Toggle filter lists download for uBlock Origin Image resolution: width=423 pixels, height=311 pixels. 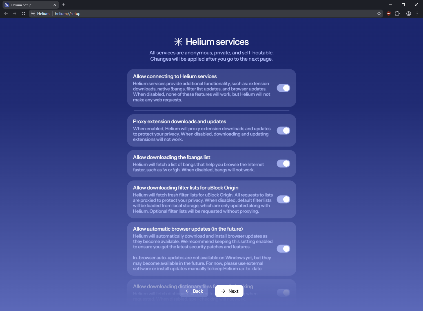[x=284, y=199]
